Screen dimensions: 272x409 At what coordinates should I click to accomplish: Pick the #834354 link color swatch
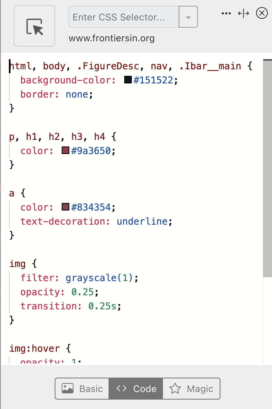click(x=65, y=207)
